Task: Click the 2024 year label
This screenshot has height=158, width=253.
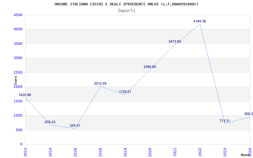Action: [x=250, y=152]
